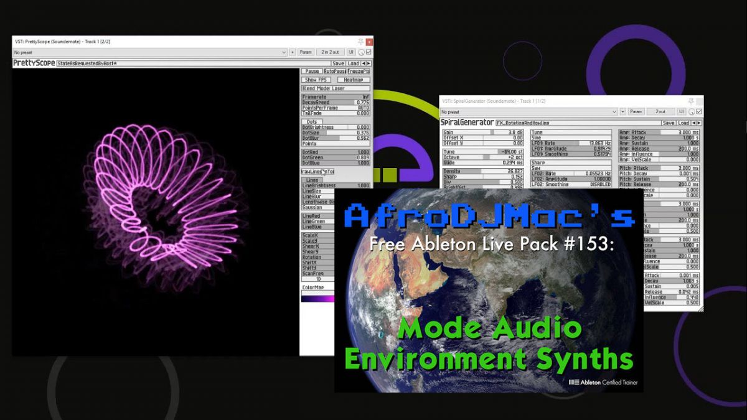Load a PrettyScope preset

click(x=354, y=63)
